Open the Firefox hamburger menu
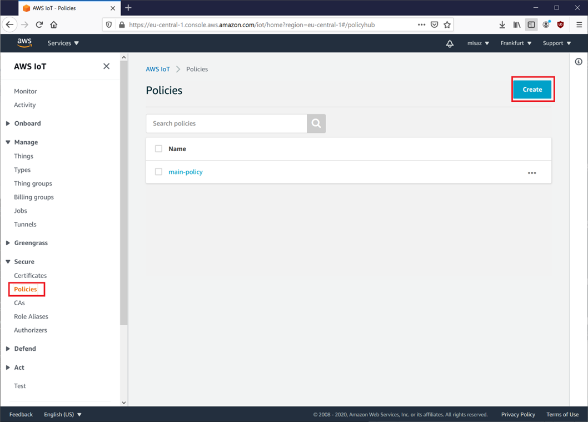 click(x=579, y=25)
